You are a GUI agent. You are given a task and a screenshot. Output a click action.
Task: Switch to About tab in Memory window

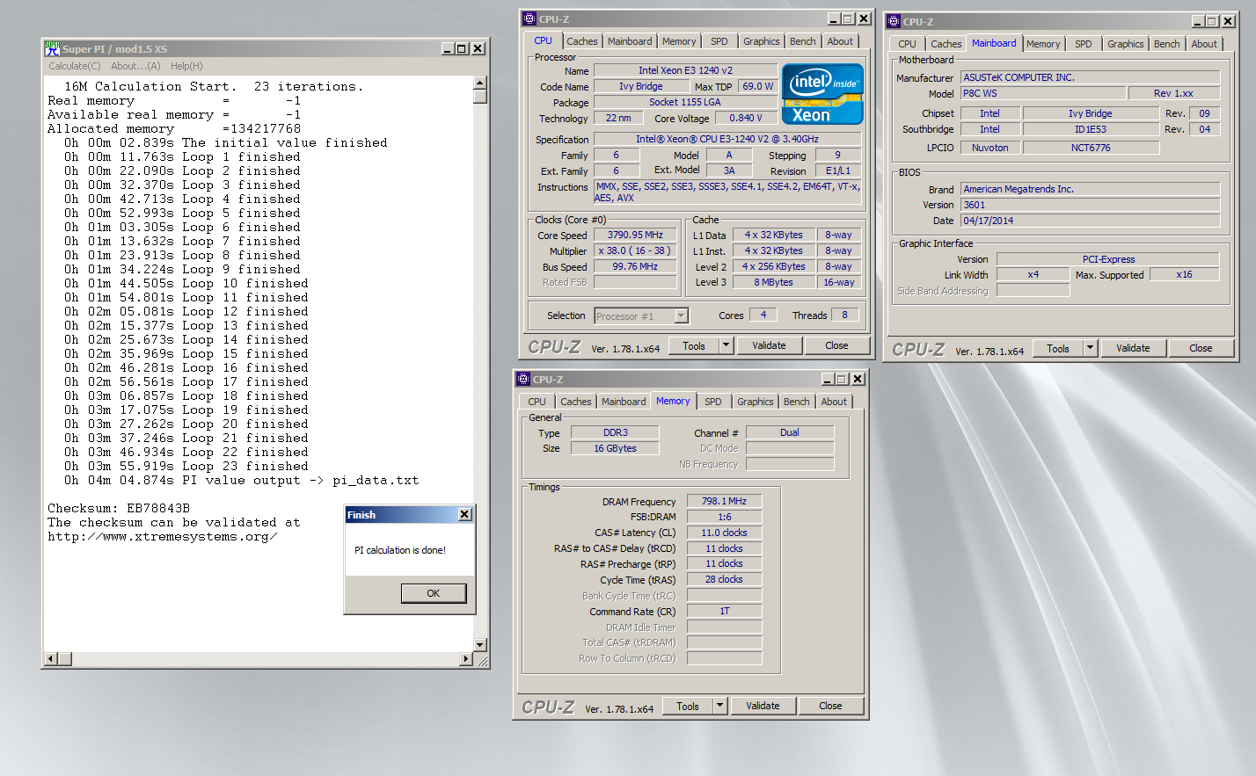click(x=834, y=402)
